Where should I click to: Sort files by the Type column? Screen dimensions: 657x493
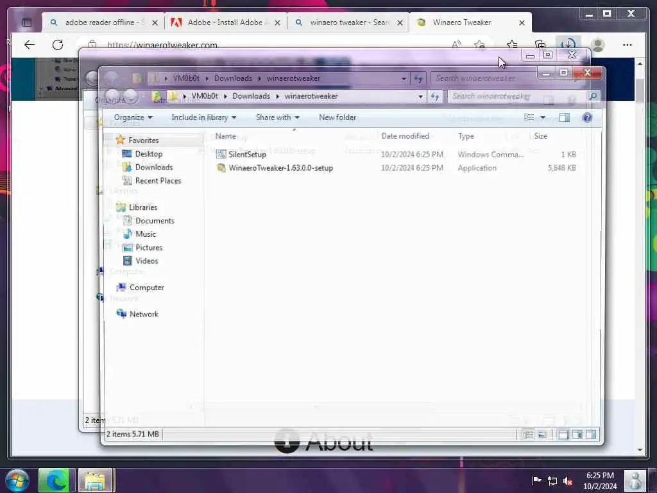point(466,136)
